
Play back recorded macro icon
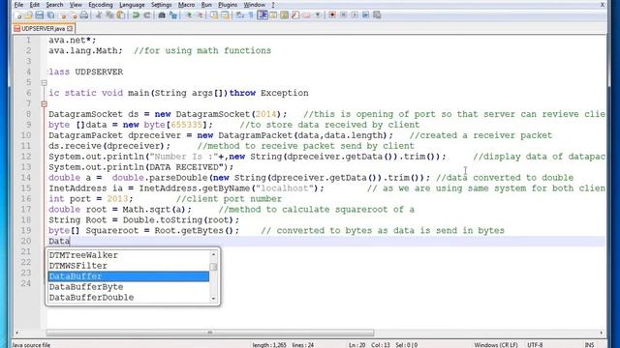(x=355, y=15)
